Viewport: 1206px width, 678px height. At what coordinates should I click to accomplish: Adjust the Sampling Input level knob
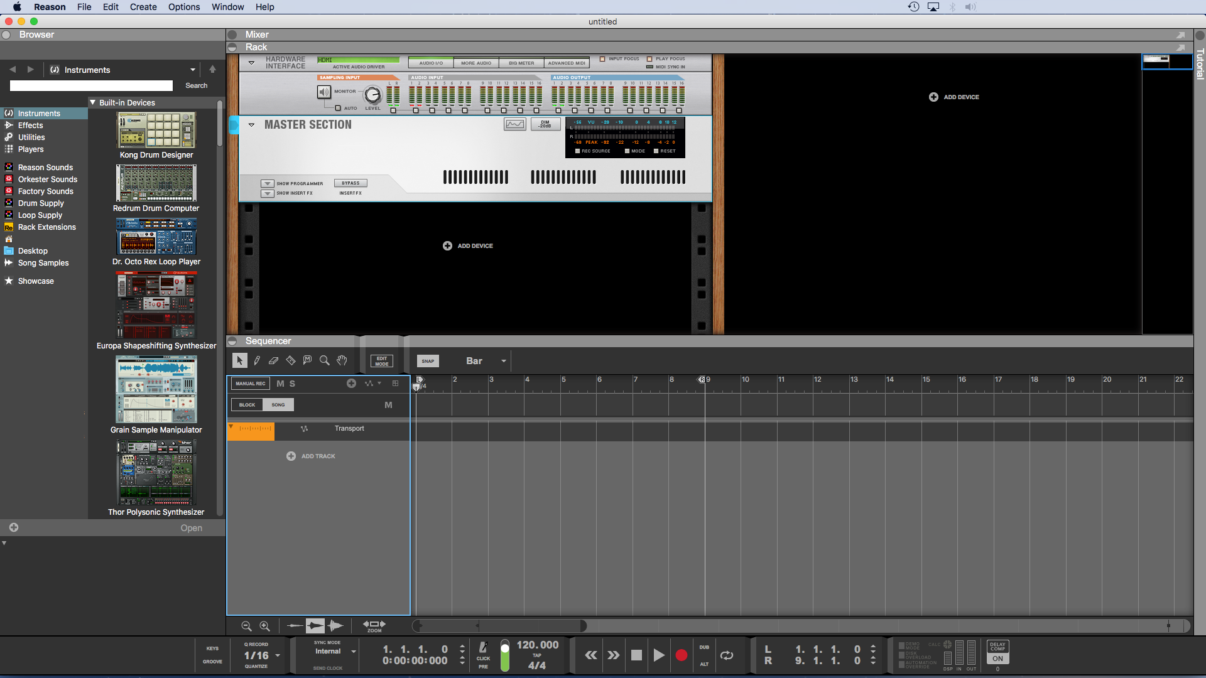click(372, 95)
